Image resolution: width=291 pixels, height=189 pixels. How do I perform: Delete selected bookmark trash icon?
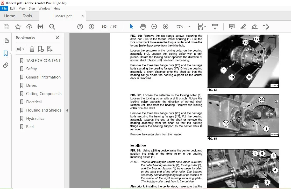pyautogui.click(x=32, y=49)
